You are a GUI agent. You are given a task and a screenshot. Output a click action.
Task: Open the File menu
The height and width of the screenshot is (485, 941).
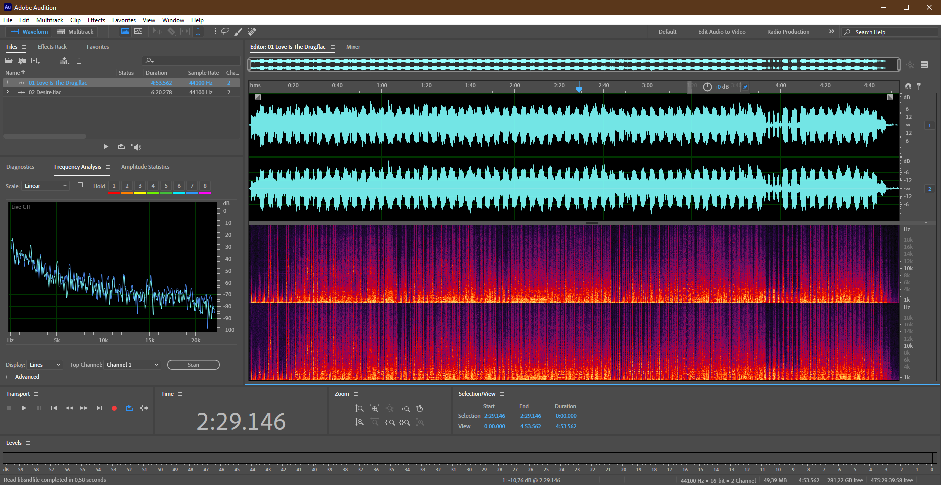tap(8, 20)
